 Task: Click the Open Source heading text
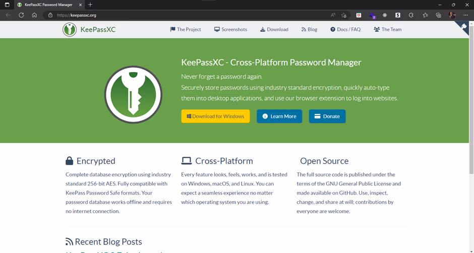click(324, 161)
